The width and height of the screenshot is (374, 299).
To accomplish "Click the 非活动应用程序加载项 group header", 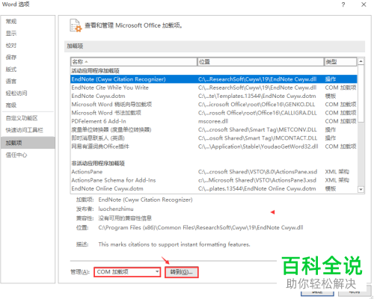I will (98, 164).
